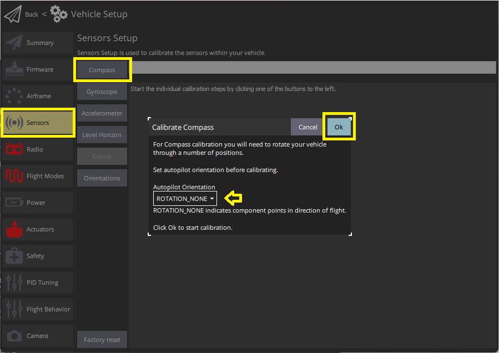Start Gyroscope calibration
Image resolution: width=499 pixels, height=353 pixels.
pos(102,92)
